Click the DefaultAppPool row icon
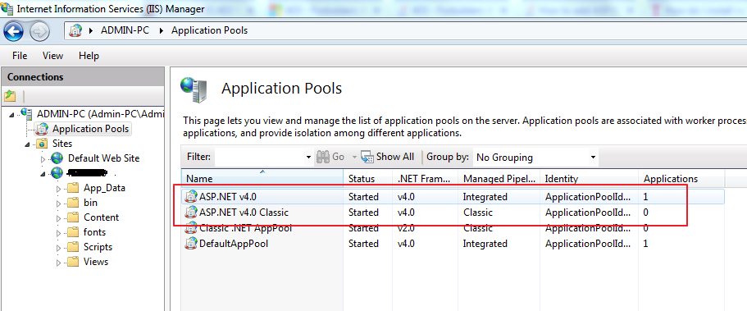Image resolution: width=747 pixels, height=311 pixels. click(x=191, y=243)
